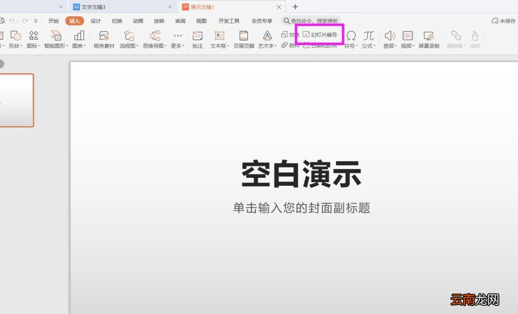Insert a 批注 comment
This screenshot has height=314, width=518.
(x=197, y=40)
